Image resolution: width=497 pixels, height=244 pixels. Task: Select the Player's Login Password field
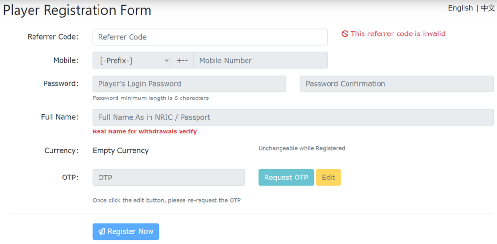(x=189, y=83)
